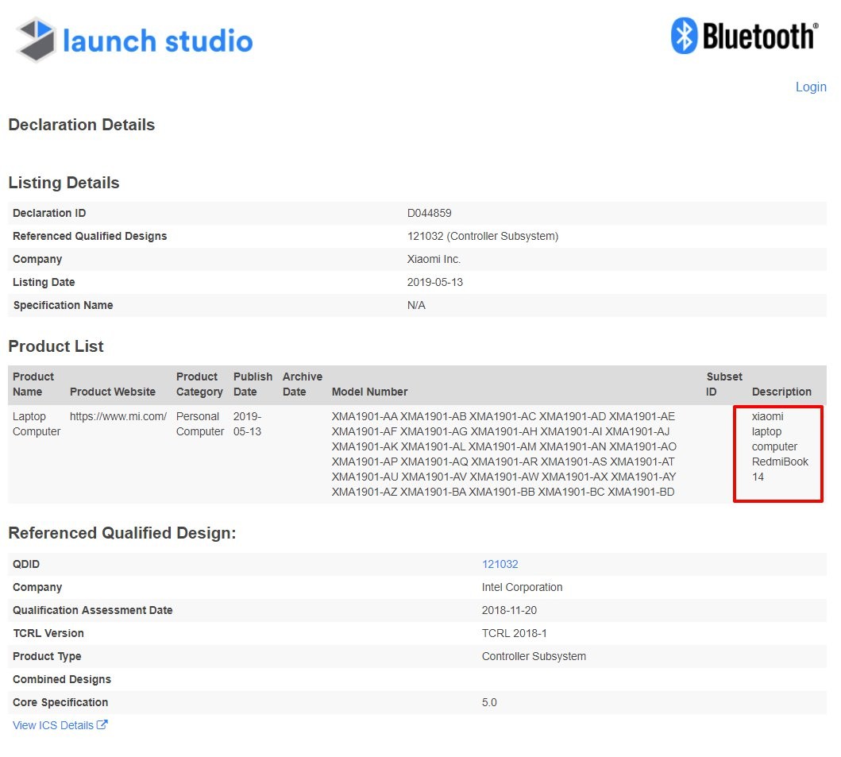Screen dimensions: 841x757
Task: Open QDID 121032 link
Action: tap(500, 564)
